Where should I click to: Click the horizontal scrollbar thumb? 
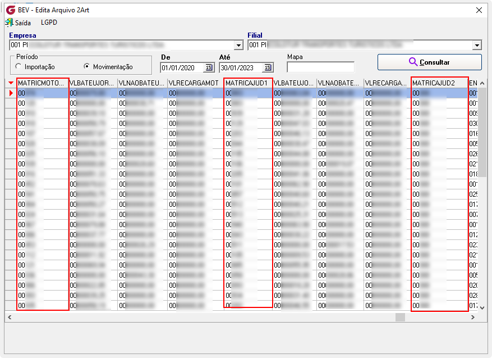click(400, 317)
